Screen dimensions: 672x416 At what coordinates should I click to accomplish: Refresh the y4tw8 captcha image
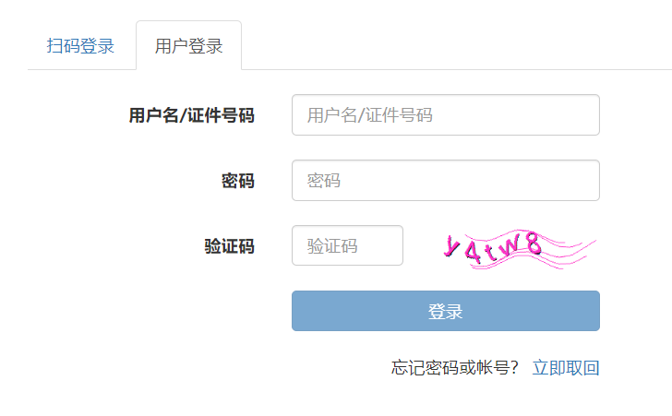(x=518, y=247)
